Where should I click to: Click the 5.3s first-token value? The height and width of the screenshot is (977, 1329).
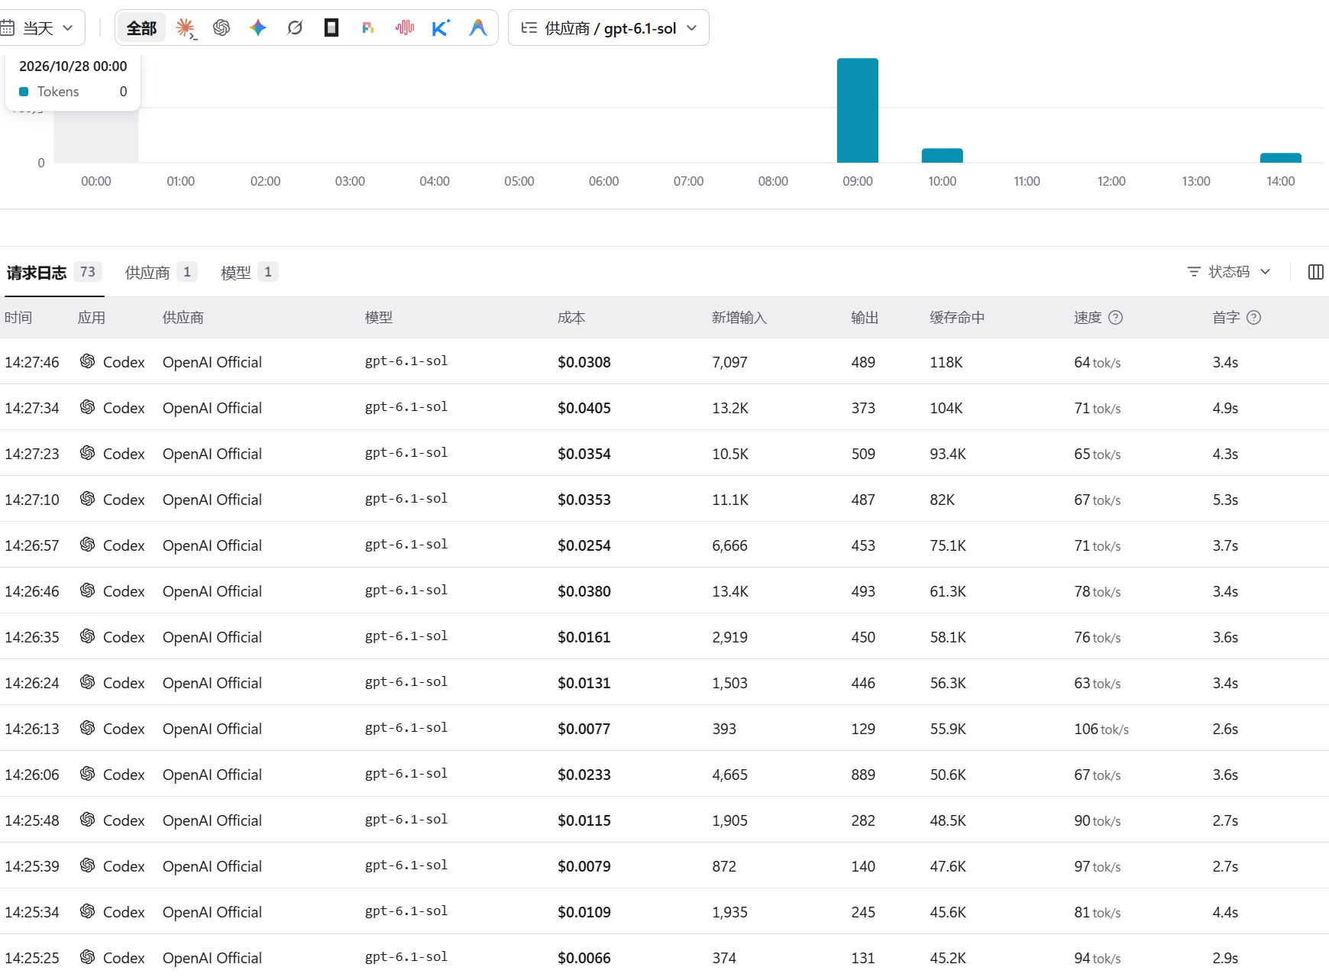click(x=1225, y=500)
